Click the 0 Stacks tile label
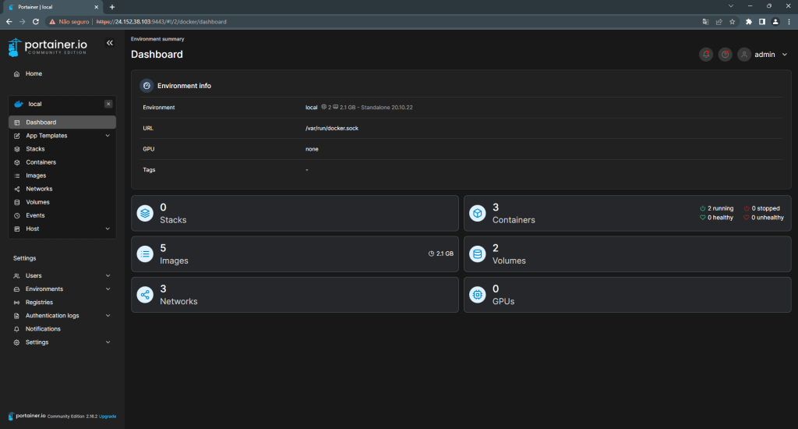Viewport: 798px width, 429px height. [x=173, y=214]
